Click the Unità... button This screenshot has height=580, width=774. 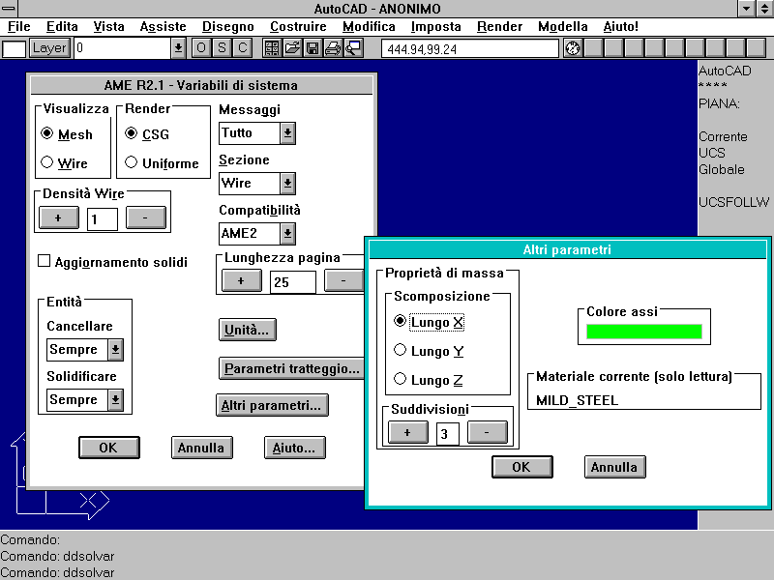click(x=247, y=330)
